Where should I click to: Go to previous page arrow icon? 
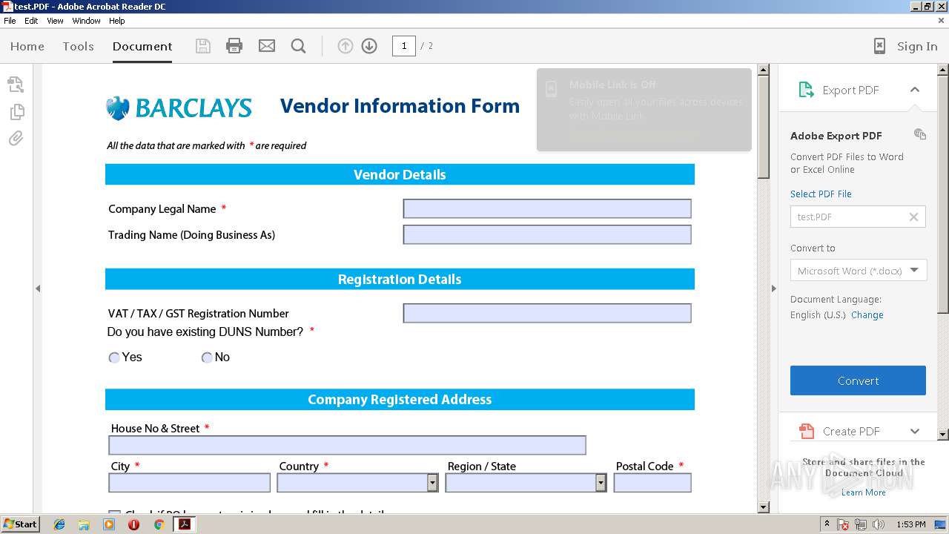[x=345, y=46]
